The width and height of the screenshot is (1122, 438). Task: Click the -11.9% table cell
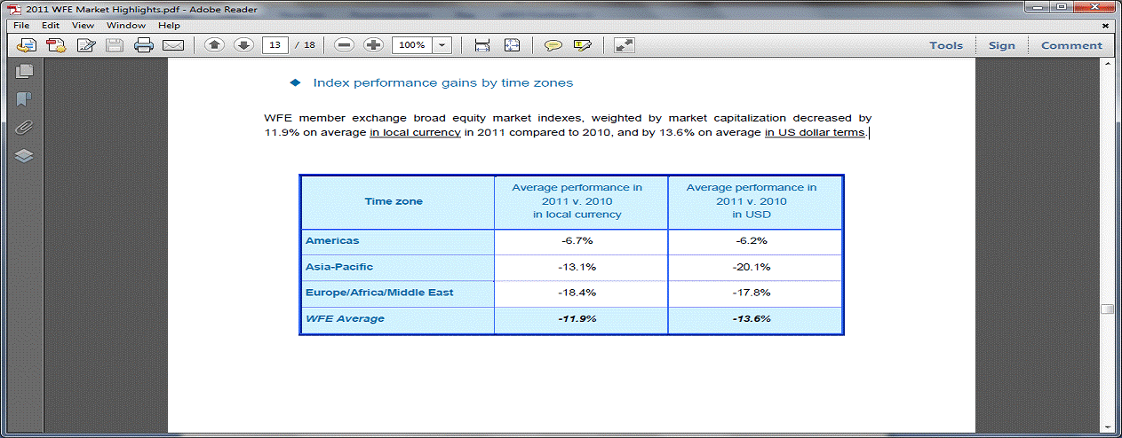pos(581,318)
